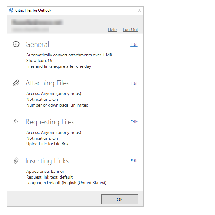Click the Inserting Links heading

tap(47, 161)
